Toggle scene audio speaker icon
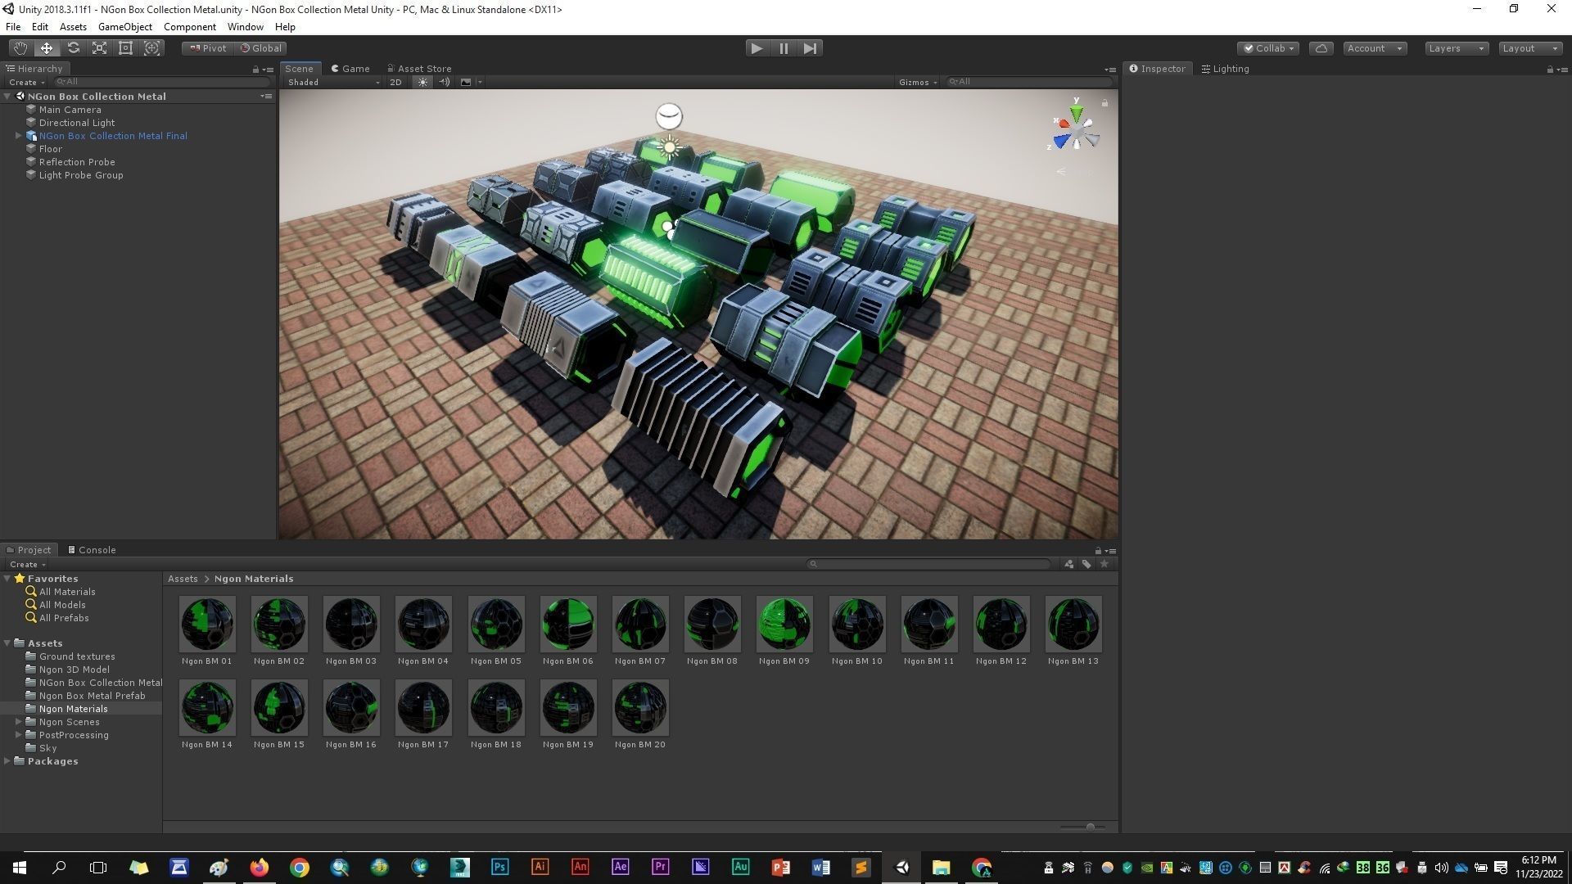This screenshot has height=884, width=1572. [444, 82]
